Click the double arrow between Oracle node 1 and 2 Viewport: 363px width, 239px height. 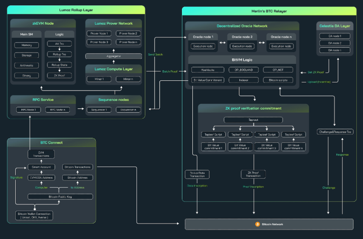(x=223, y=42)
